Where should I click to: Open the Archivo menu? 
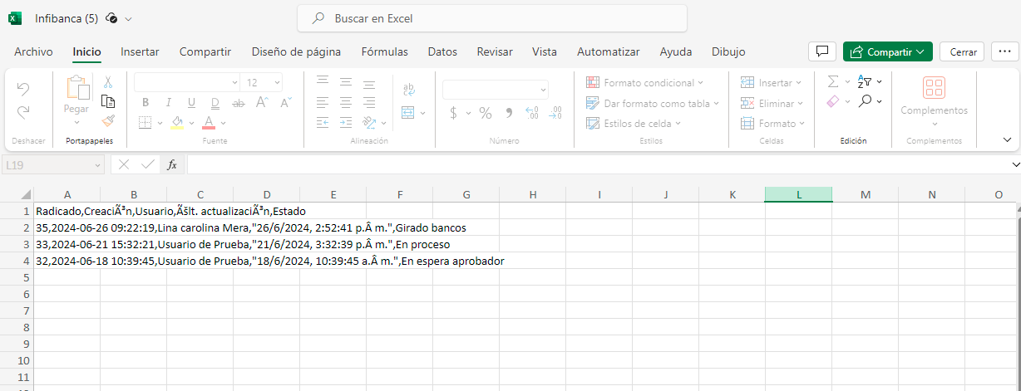33,51
